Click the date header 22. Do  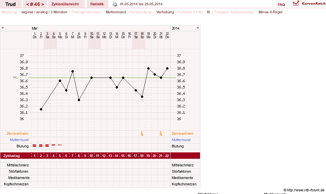tap(167, 35)
